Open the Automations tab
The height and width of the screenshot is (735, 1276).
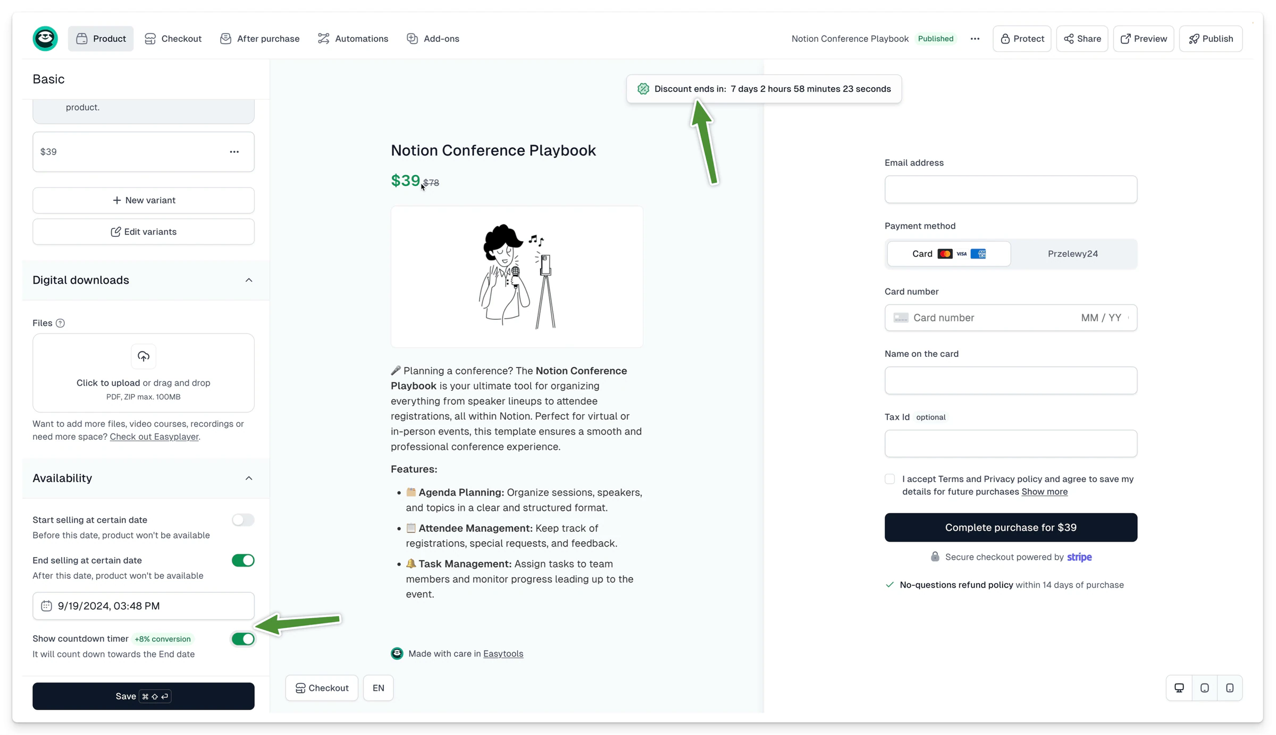coord(353,39)
